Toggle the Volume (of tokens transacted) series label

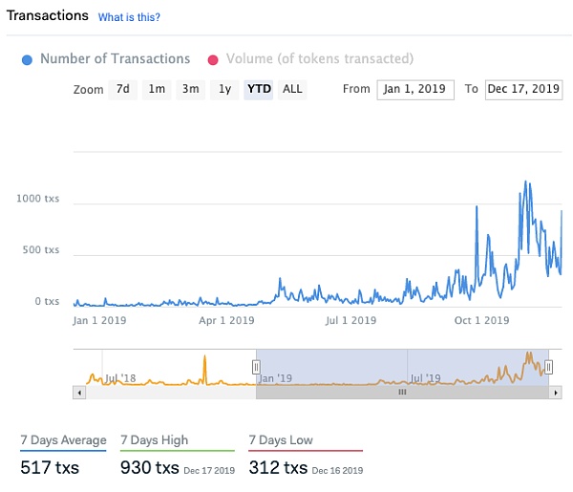click(319, 59)
